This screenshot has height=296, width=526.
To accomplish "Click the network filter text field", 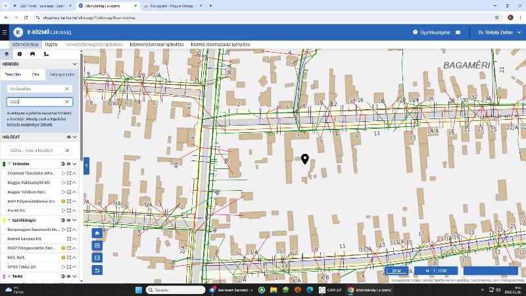I will pyautogui.click(x=36, y=151).
